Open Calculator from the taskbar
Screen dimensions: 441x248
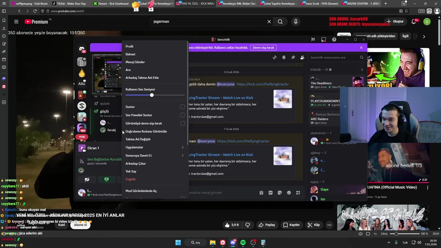tap(263, 242)
